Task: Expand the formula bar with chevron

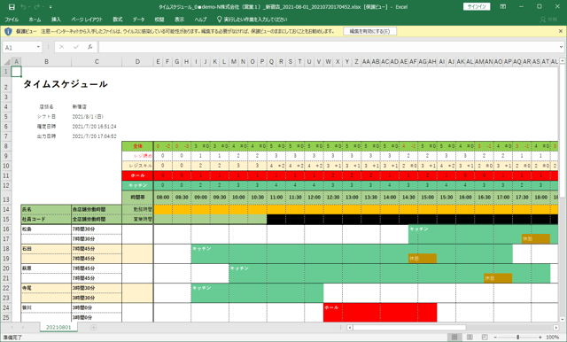Action: click(x=561, y=47)
